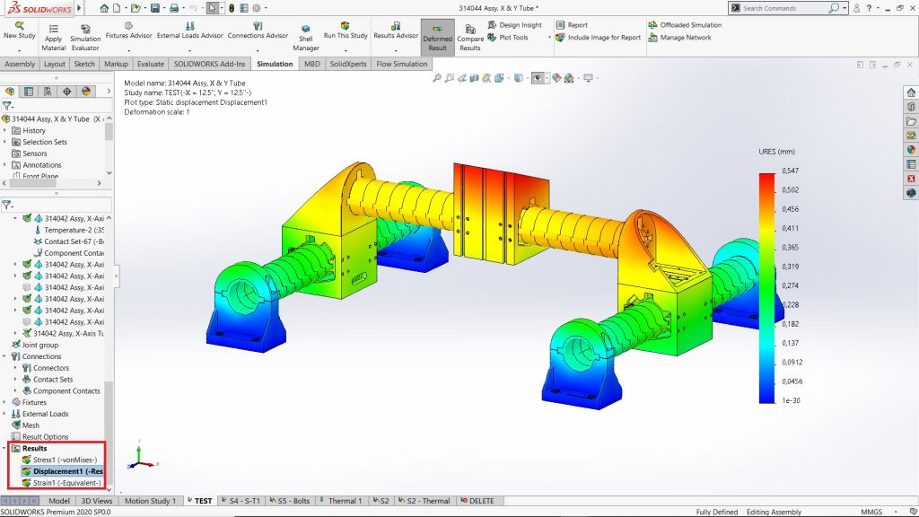Collapse the Results folder in the tree

tap(5, 448)
